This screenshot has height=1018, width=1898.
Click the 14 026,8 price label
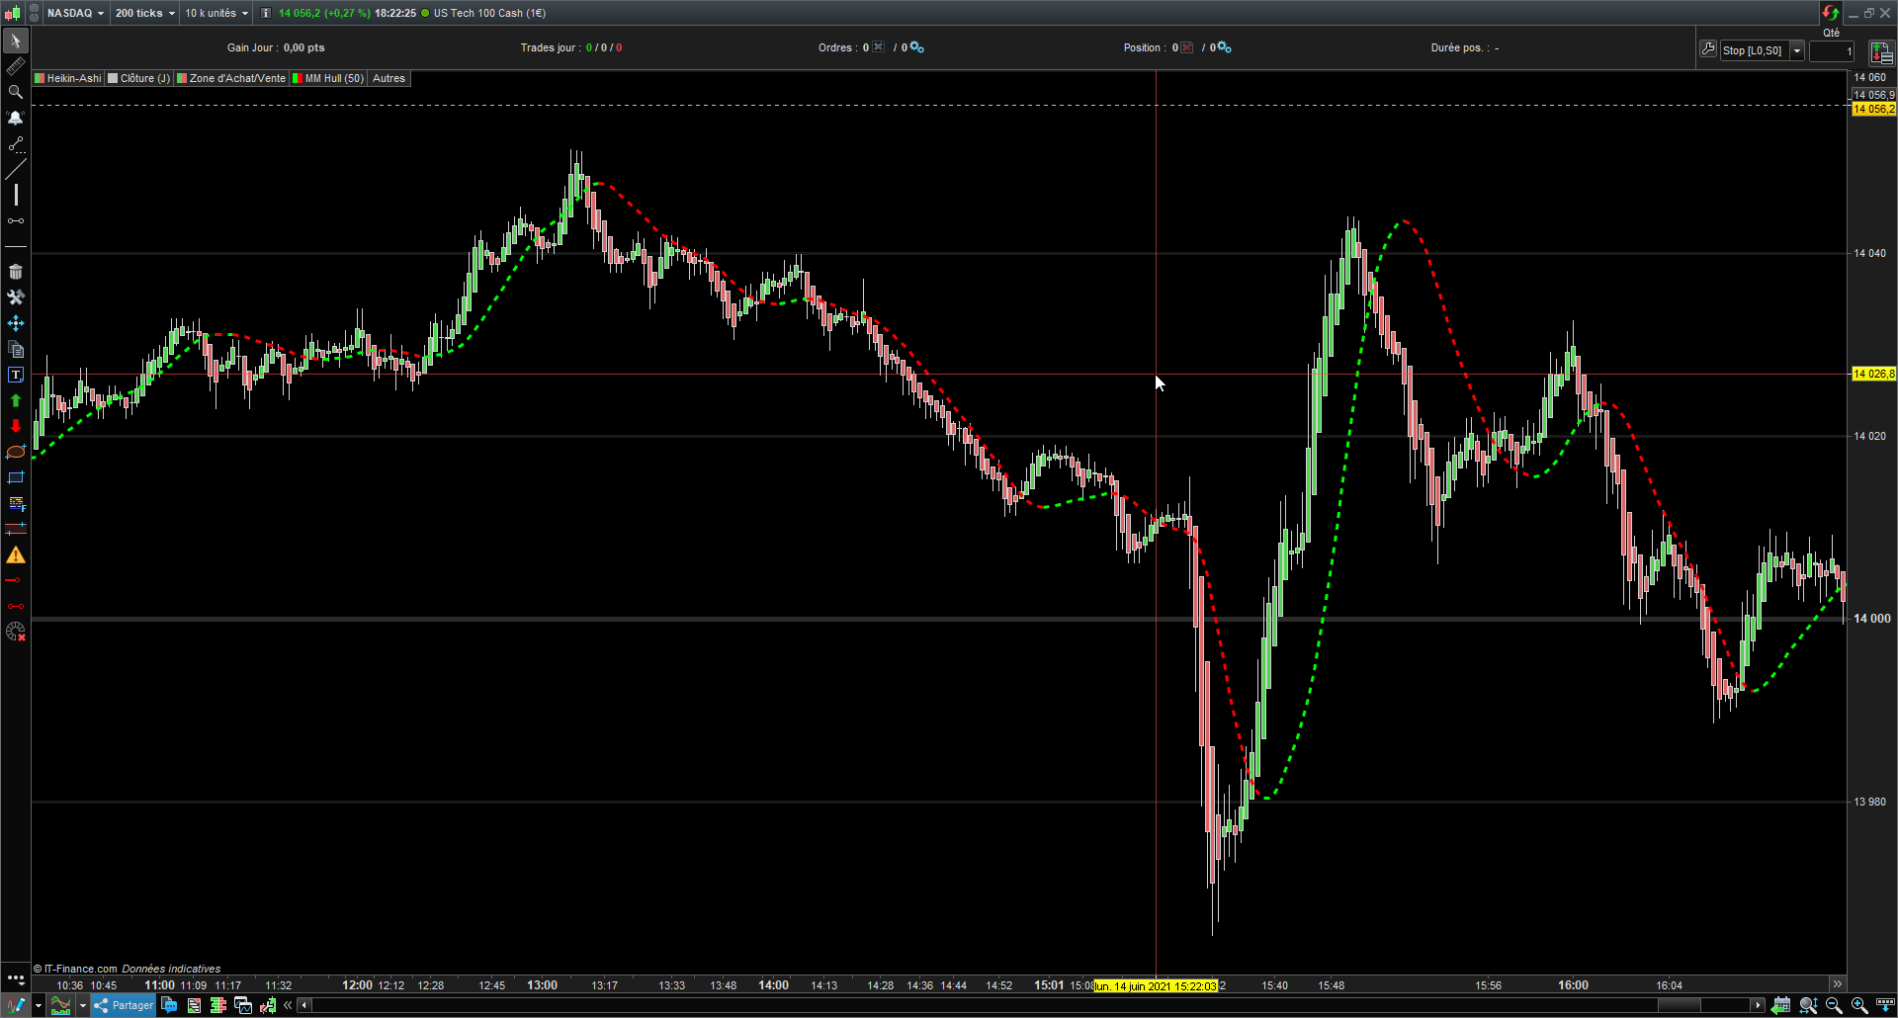coord(1873,374)
